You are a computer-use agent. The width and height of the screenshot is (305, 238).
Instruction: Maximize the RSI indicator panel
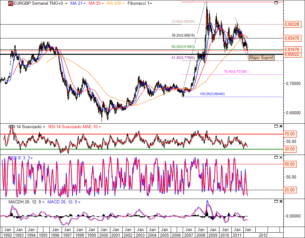coord(276,126)
